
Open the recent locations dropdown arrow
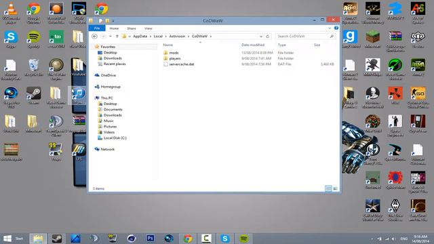pyautogui.click(x=111, y=36)
